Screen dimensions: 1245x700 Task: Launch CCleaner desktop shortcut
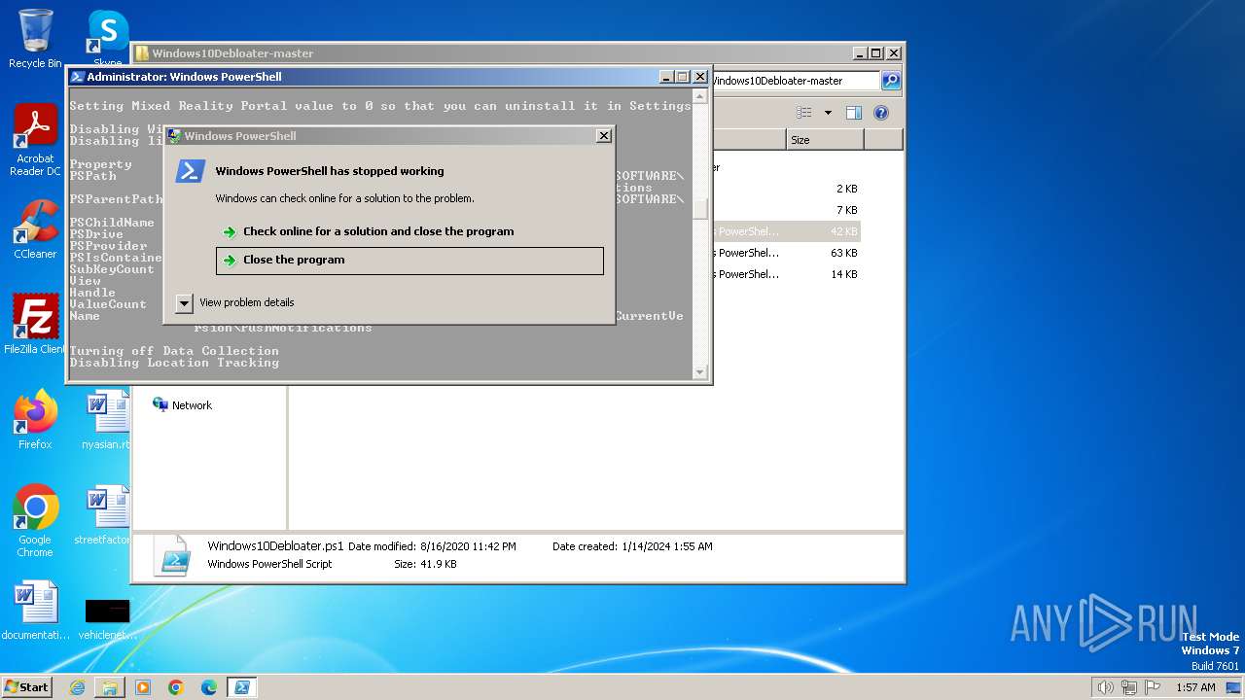35,229
